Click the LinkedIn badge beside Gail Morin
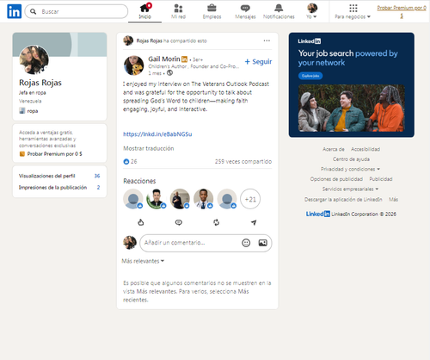This screenshot has width=430, height=360. coord(184,59)
